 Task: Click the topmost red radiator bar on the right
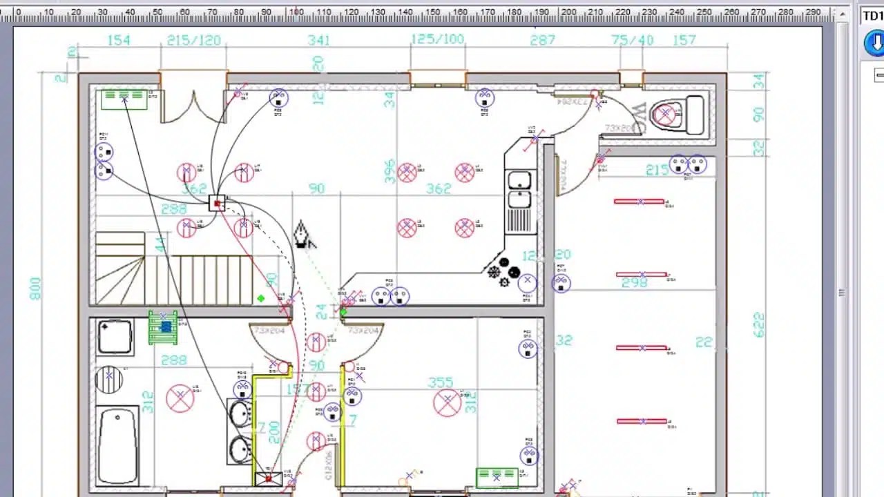tap(640, 202)
